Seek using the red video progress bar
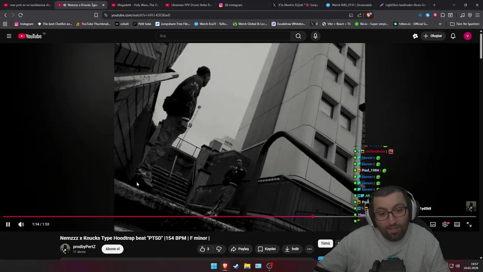Viewport: 483px width, 272px height. [239, 217]
